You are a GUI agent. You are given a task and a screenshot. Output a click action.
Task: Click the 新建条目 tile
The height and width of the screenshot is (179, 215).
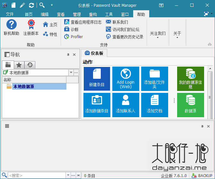[x=97, y=79]
